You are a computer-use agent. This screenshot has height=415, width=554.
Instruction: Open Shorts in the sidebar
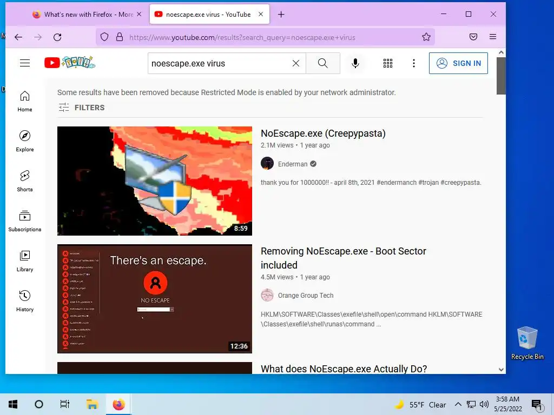pos(25,182)
